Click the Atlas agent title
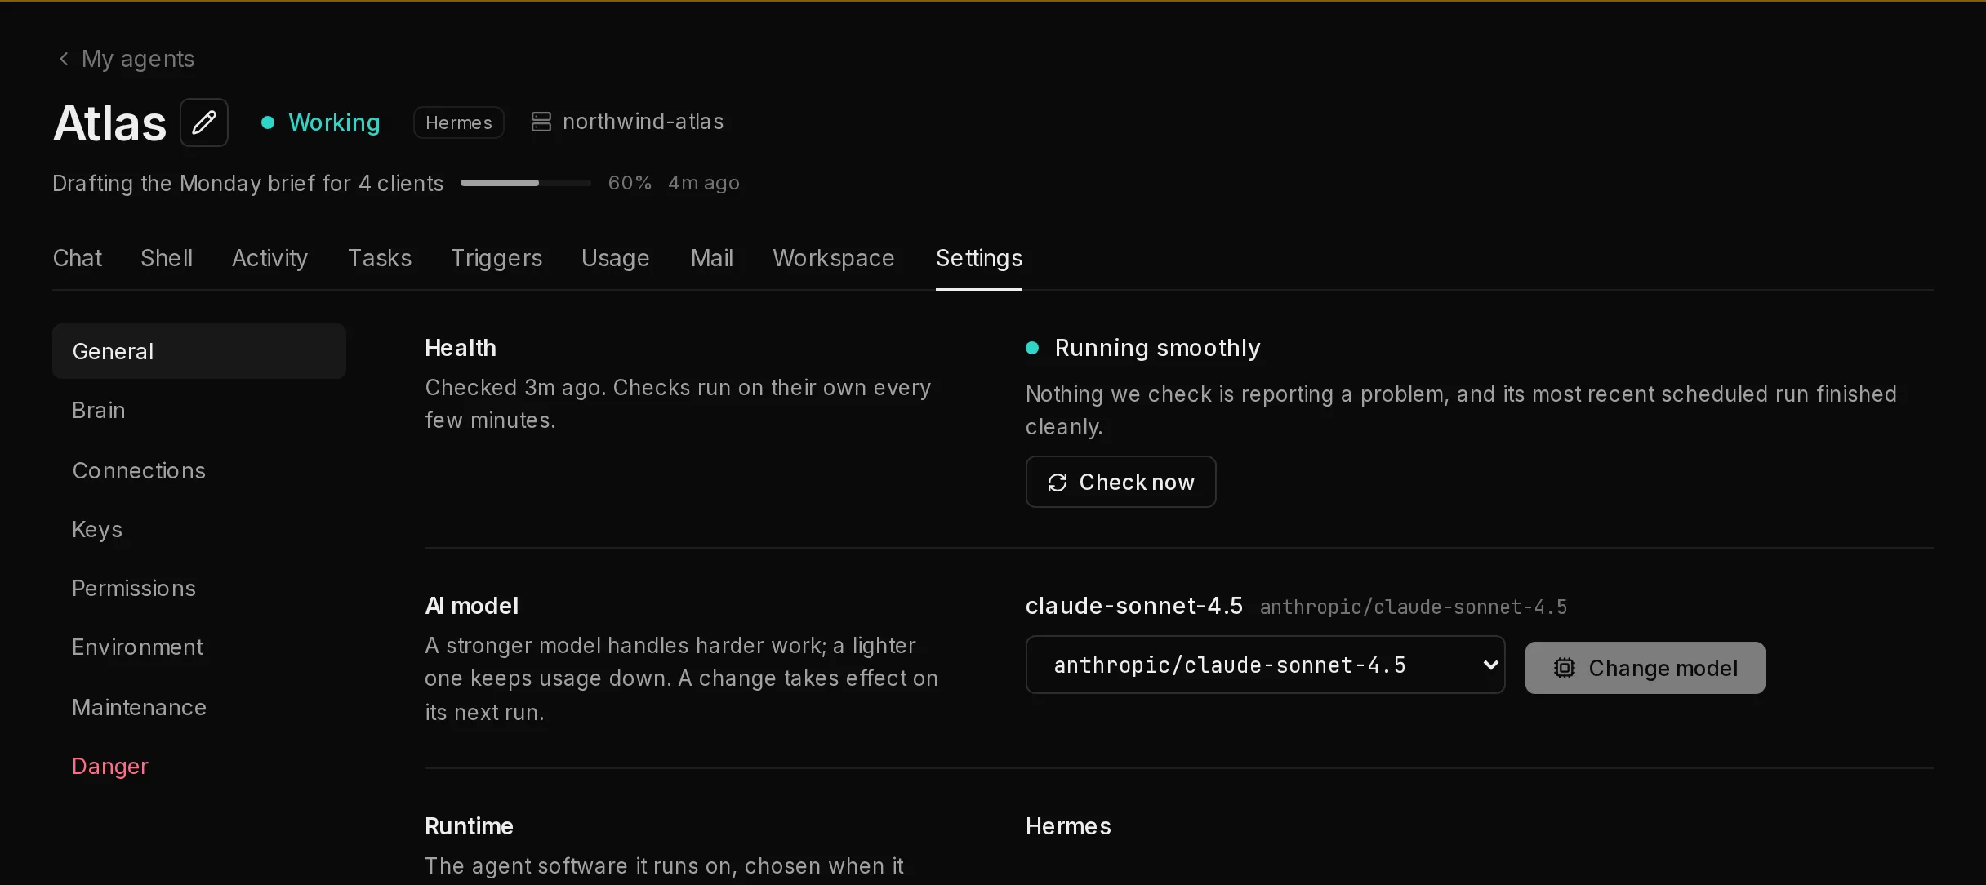Image resolution: width=1986 pixels, height=885 pixels. pos(110,122)
